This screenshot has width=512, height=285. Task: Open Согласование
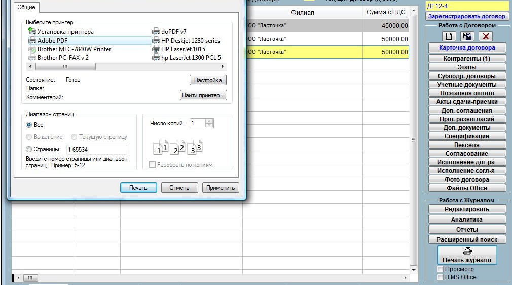coord(467,154)
